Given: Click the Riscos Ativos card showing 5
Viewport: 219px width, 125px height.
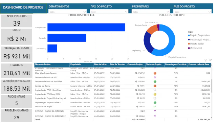Looking at the screenshot, I should pyautogui.click(x=17, y=101).
